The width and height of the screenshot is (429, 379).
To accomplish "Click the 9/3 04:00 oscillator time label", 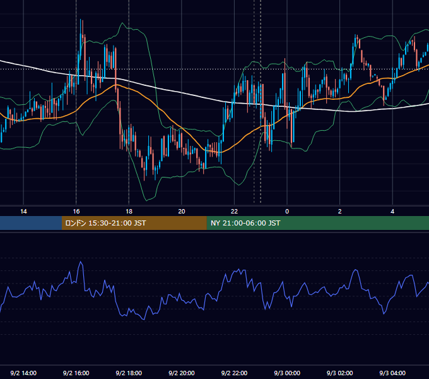I will tap(392, 373).
